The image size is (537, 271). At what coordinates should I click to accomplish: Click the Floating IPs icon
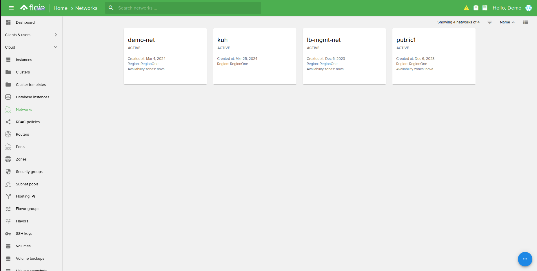point(8,196)
